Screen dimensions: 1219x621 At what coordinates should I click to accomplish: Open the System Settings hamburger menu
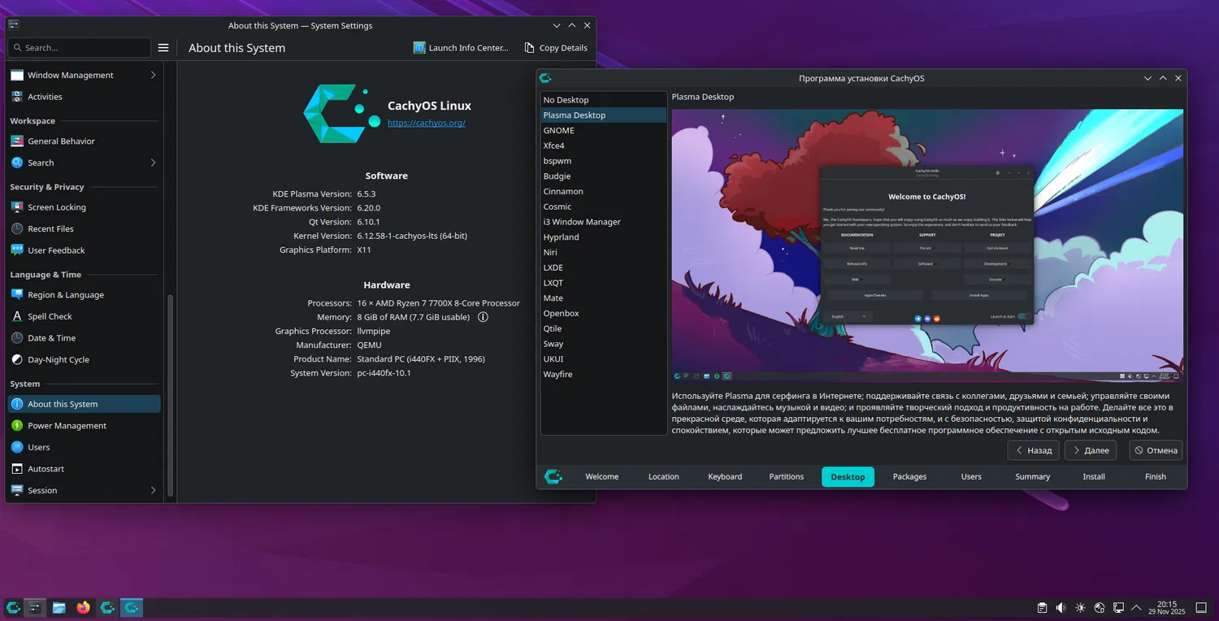click(x=163, y=48)
